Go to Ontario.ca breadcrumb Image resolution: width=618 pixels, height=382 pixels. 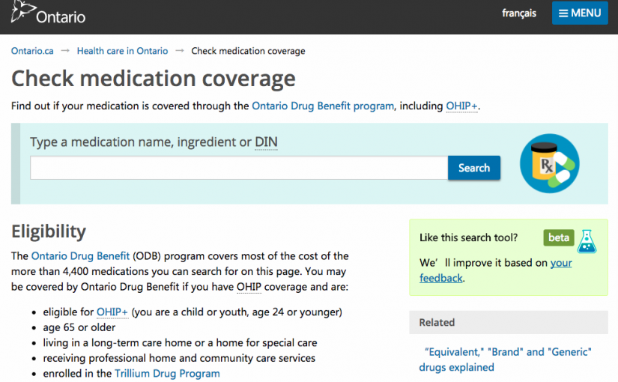pyautogui.click(x=32, y=51)
